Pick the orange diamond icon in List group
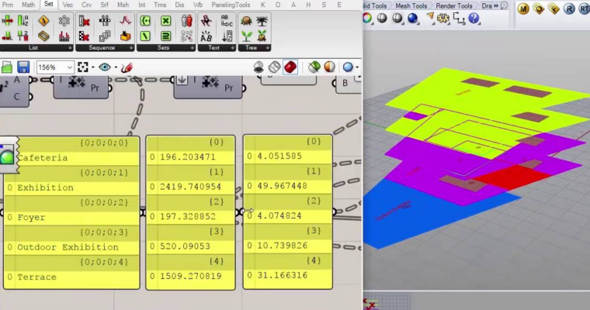The image size is (590, 310). (x=43, y=21)
